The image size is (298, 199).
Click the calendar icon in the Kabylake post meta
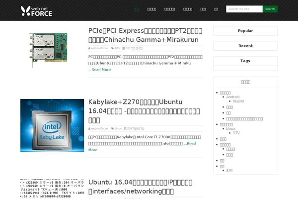click(125, 129)
